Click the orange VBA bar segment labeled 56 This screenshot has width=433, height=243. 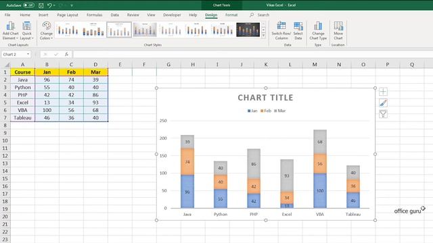pyautogui.click(x=320, y=163)
